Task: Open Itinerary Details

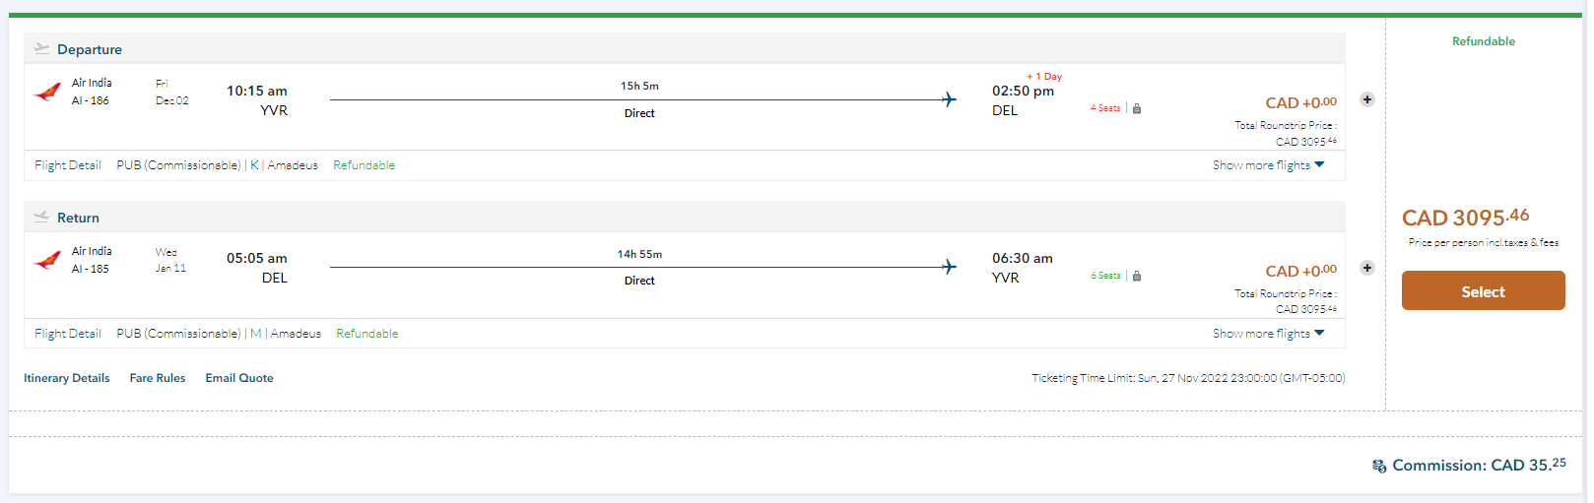Action: coord(67,378)
